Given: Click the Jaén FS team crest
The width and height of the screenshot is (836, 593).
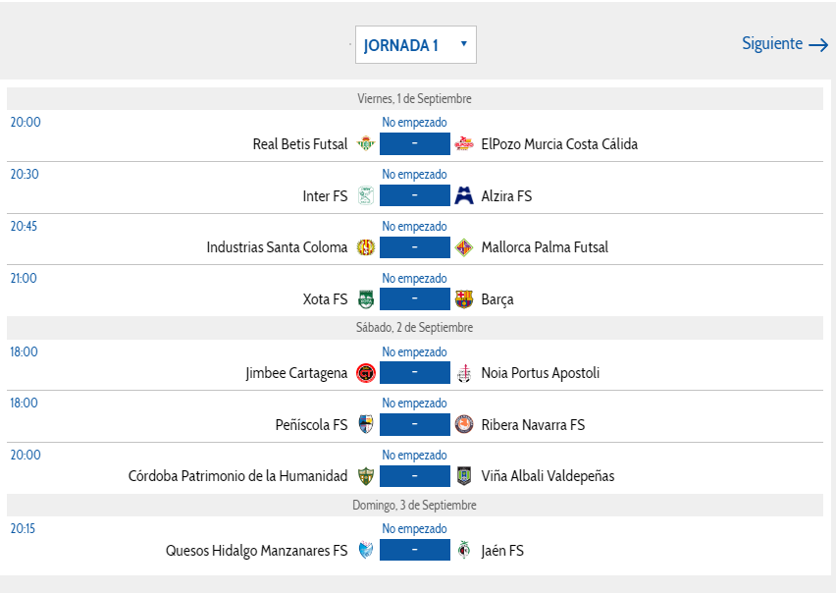Looking at the screenshot, I should click(464, 550).
